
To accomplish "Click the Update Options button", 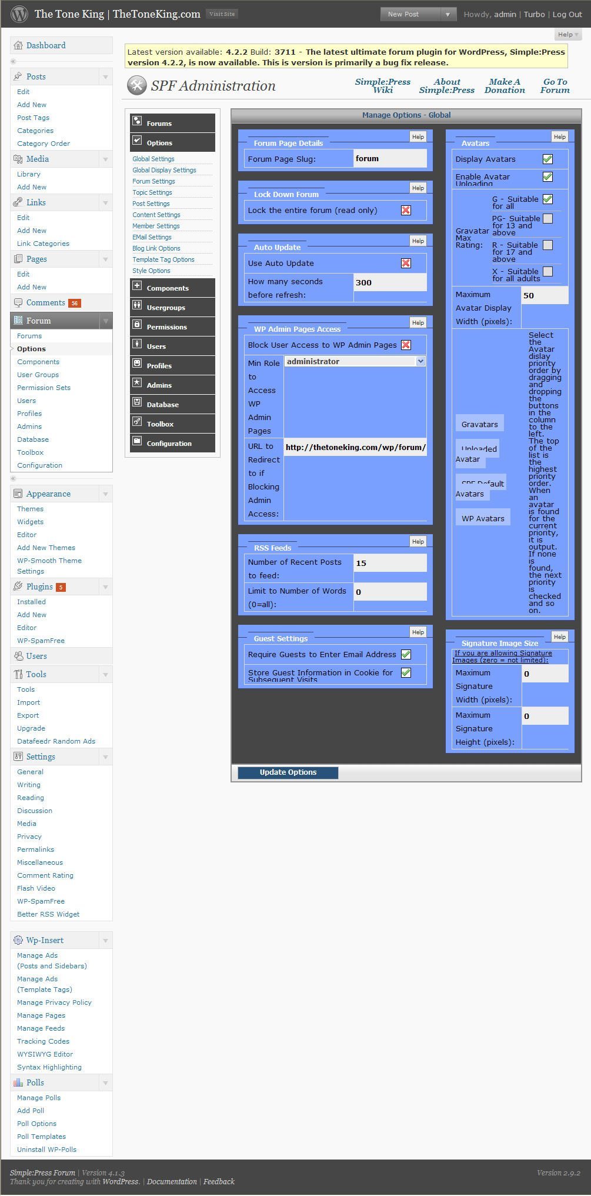I will tap(288, 772).
